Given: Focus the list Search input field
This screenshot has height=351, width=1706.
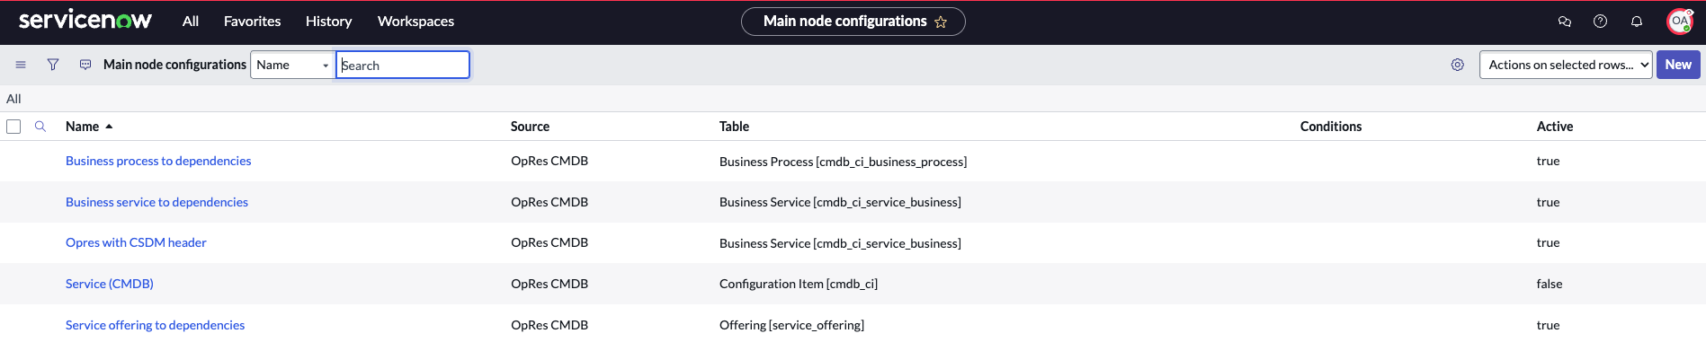Looking at the screenshot, I should [x=403, y=65].
